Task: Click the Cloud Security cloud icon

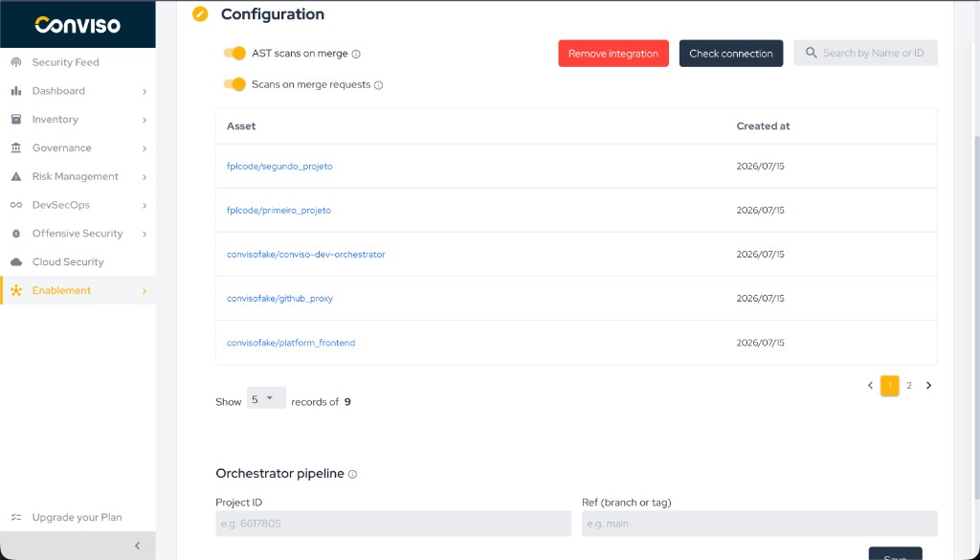Action: pyautogui.click(x=16, y=262)
